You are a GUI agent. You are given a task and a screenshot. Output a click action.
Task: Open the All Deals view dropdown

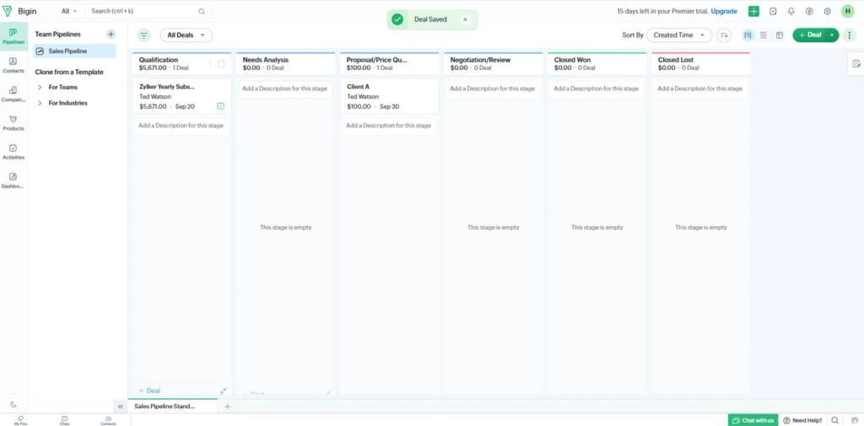click(x=186, y=35)
